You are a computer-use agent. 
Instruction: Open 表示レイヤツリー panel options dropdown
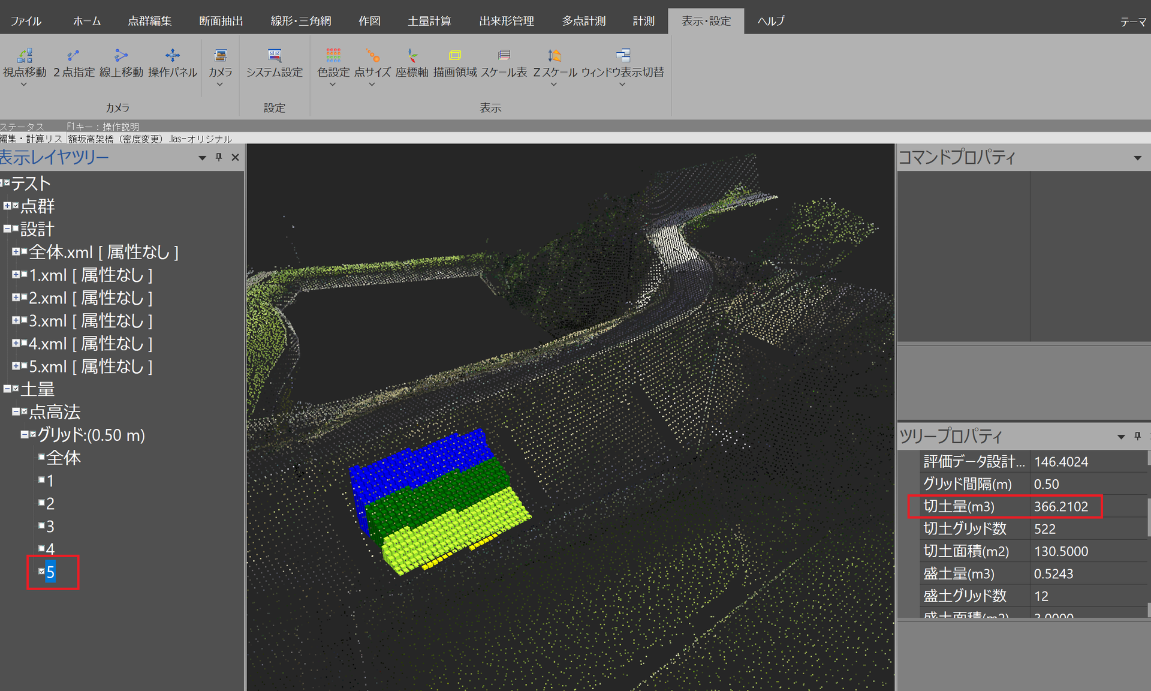203,158
